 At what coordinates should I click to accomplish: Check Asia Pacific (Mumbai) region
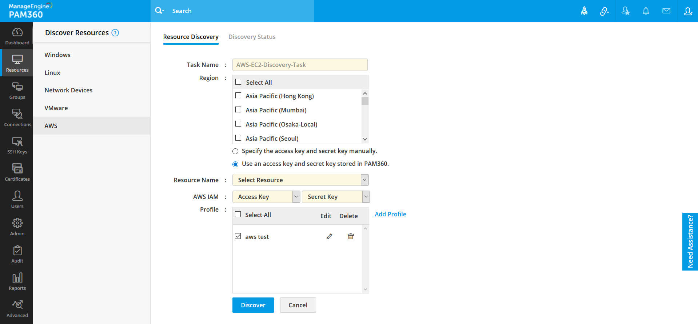[238, 110]
